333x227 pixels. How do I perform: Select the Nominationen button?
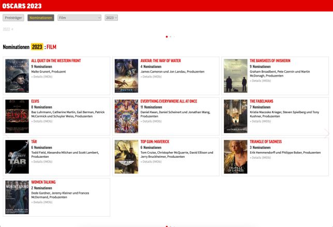pos(41,18)
